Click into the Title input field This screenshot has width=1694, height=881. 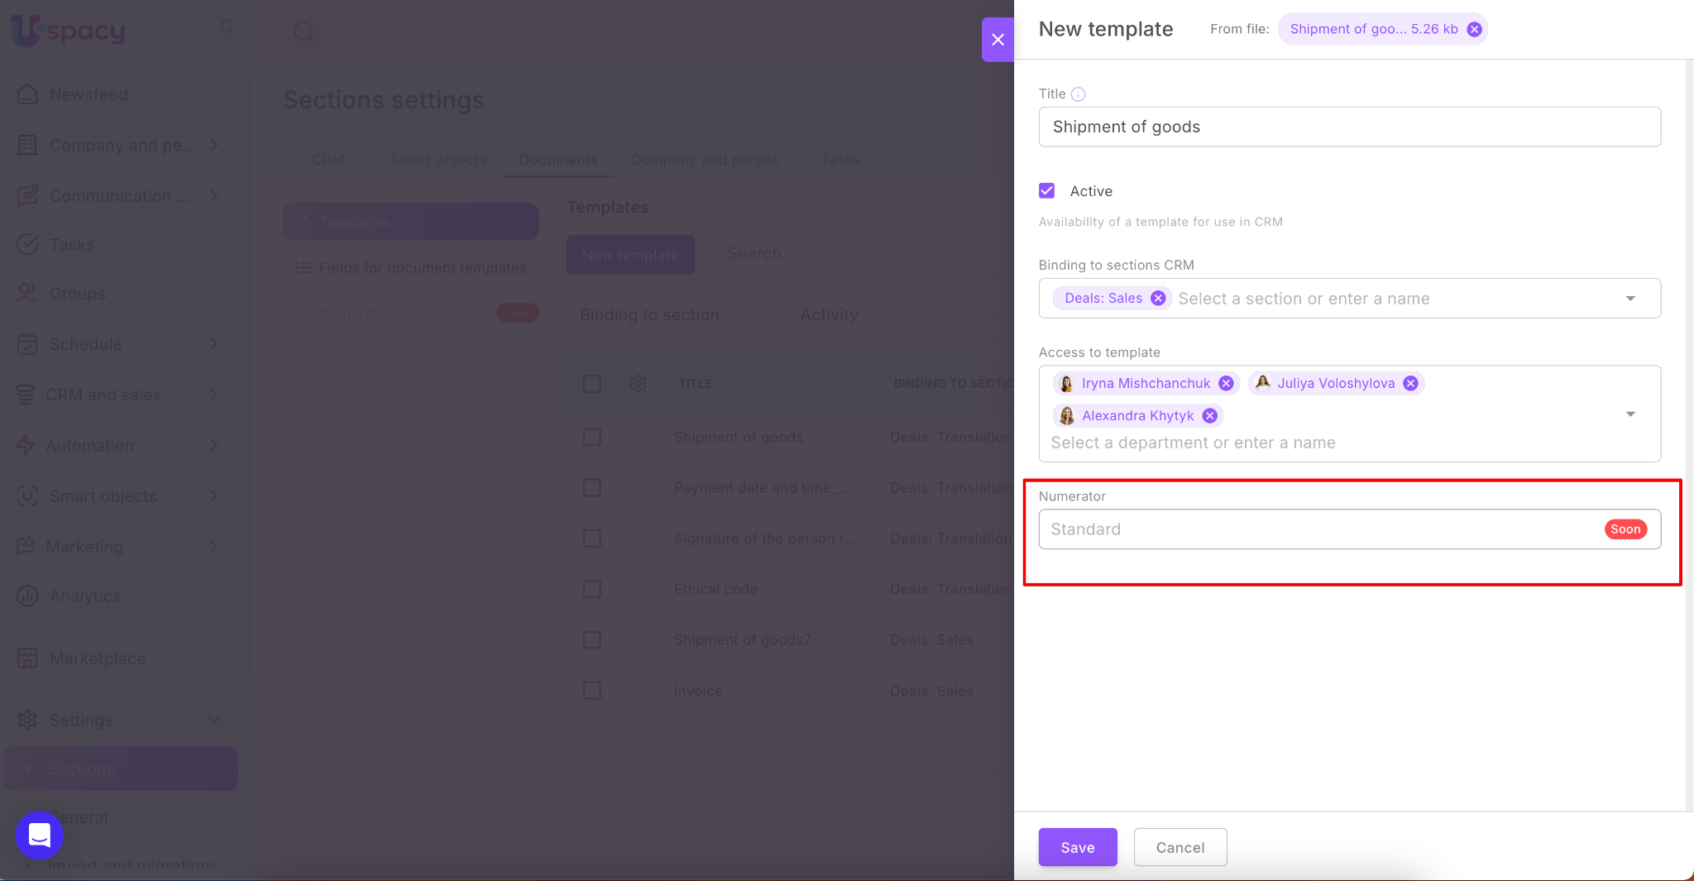point(1348,127)
